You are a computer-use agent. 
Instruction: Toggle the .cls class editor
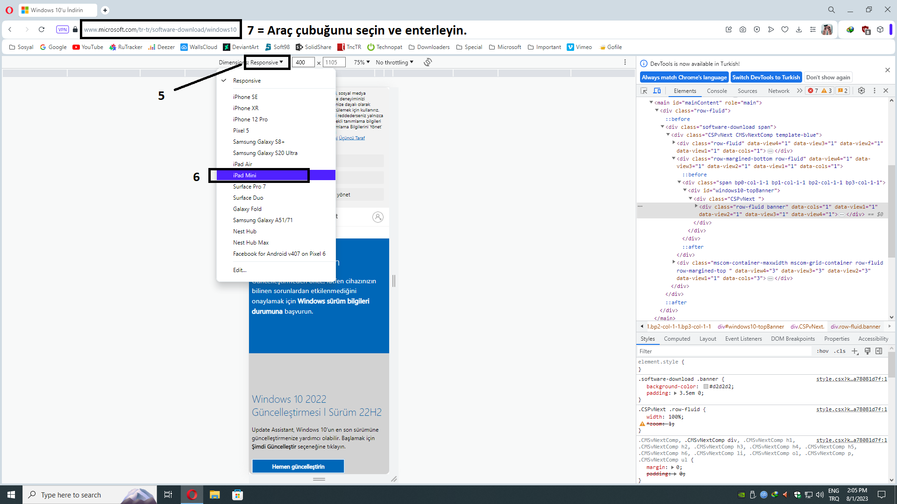click(840, 351)
